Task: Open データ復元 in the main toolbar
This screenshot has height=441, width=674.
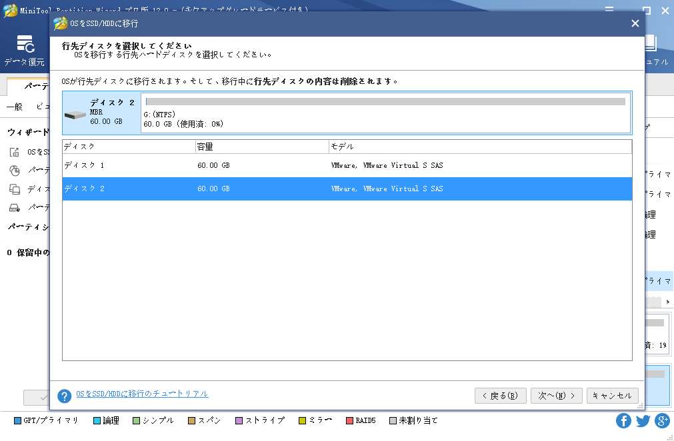Action: [x=25, y=51]
